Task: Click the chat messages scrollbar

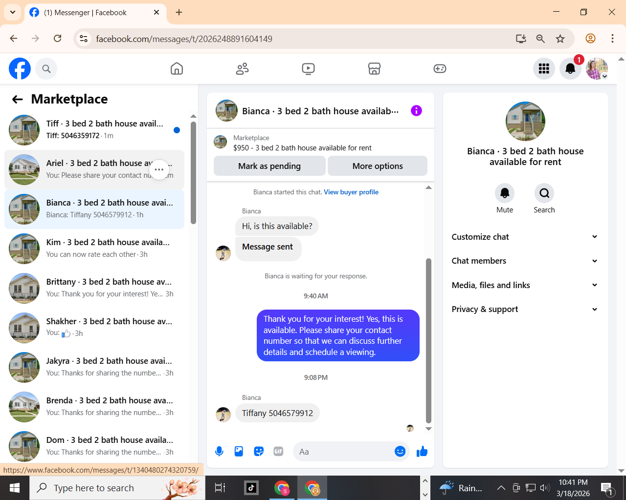Action: (x=428, y=341)
